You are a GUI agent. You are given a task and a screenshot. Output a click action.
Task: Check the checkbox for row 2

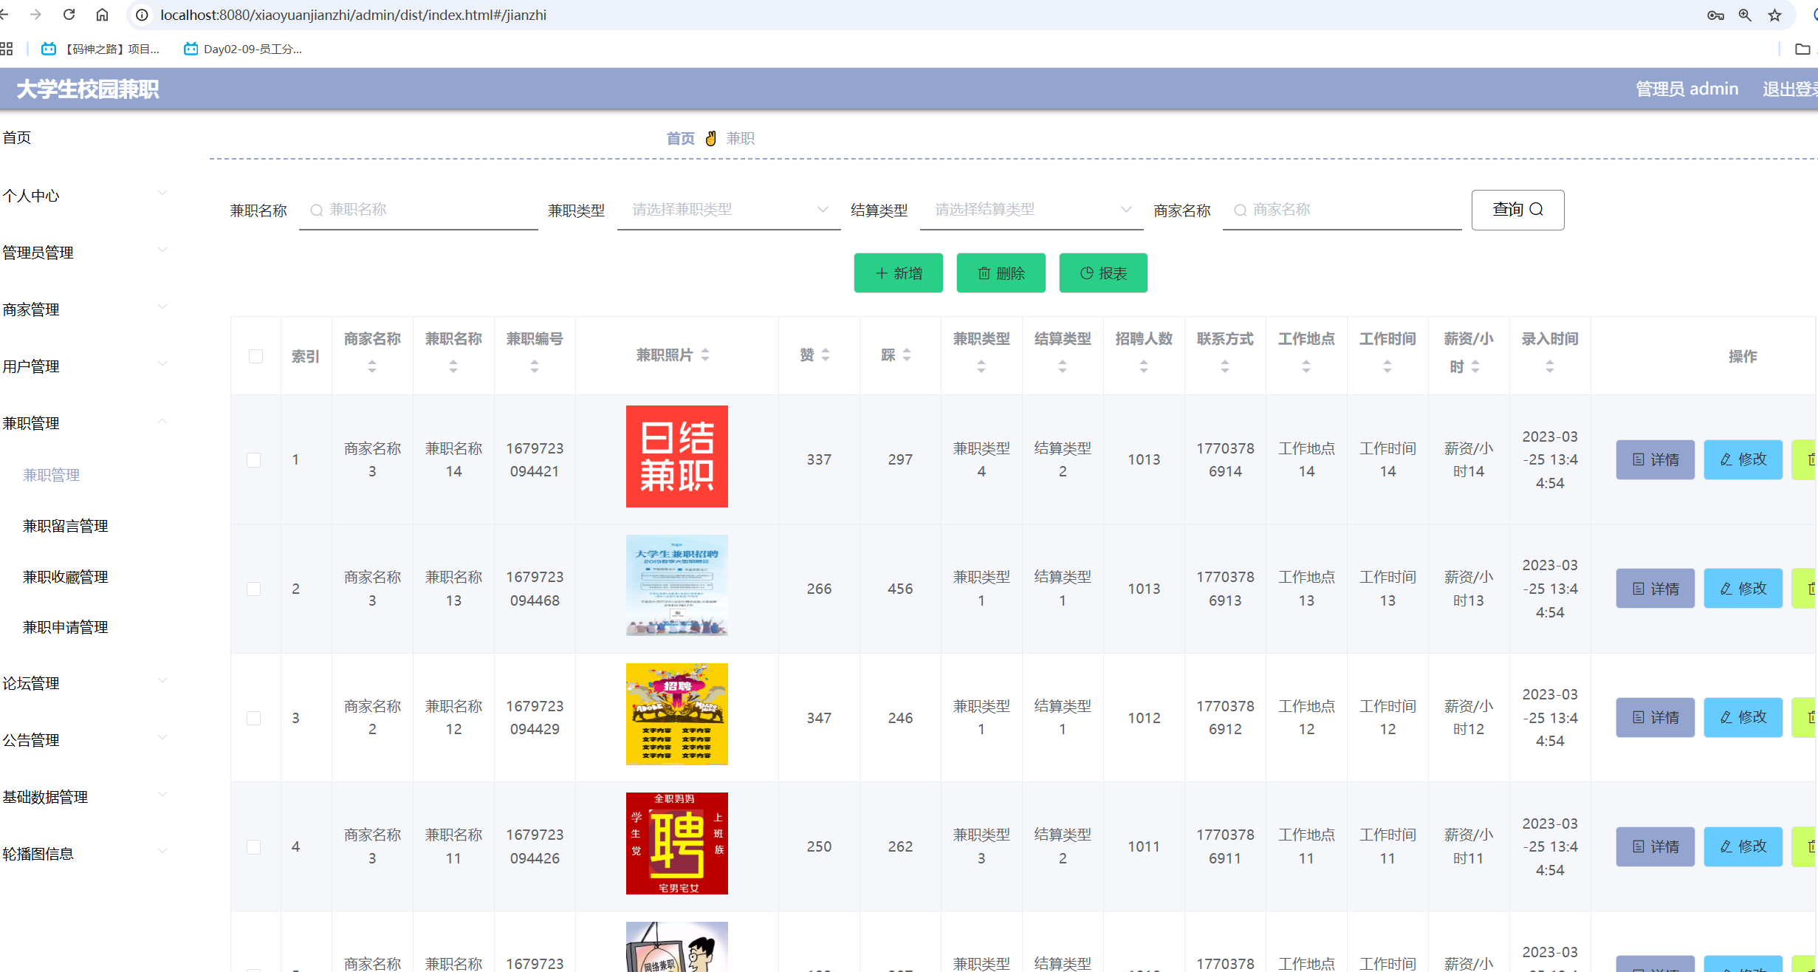pyautogui.click(x=253, y=589)
